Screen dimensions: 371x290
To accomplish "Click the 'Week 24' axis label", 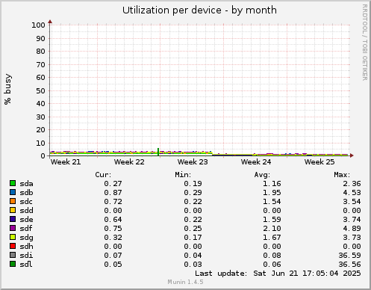I will point(256,162).
